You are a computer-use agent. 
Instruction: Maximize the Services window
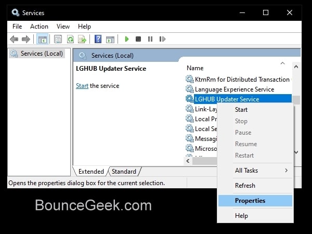pyautogui.click(x=266, y=12)
